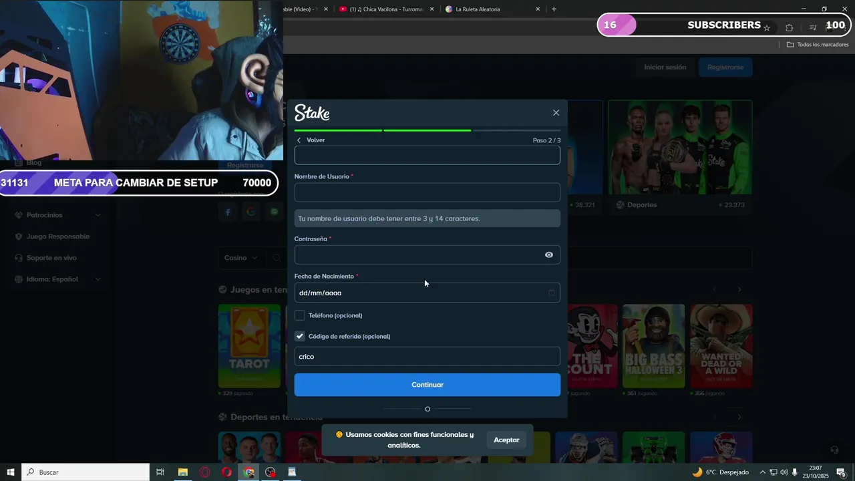Open Opera GX from the taskbar

(204, 472)
